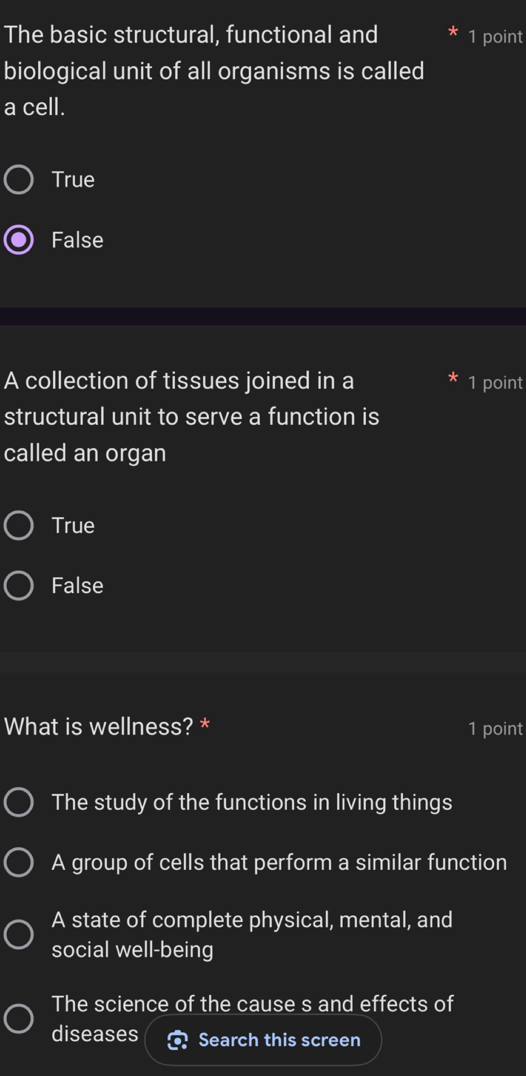This screenshot has width=526, height=1076.
Task: Click the red asterisk beside 'What is wellness?'
Action: 205,725
